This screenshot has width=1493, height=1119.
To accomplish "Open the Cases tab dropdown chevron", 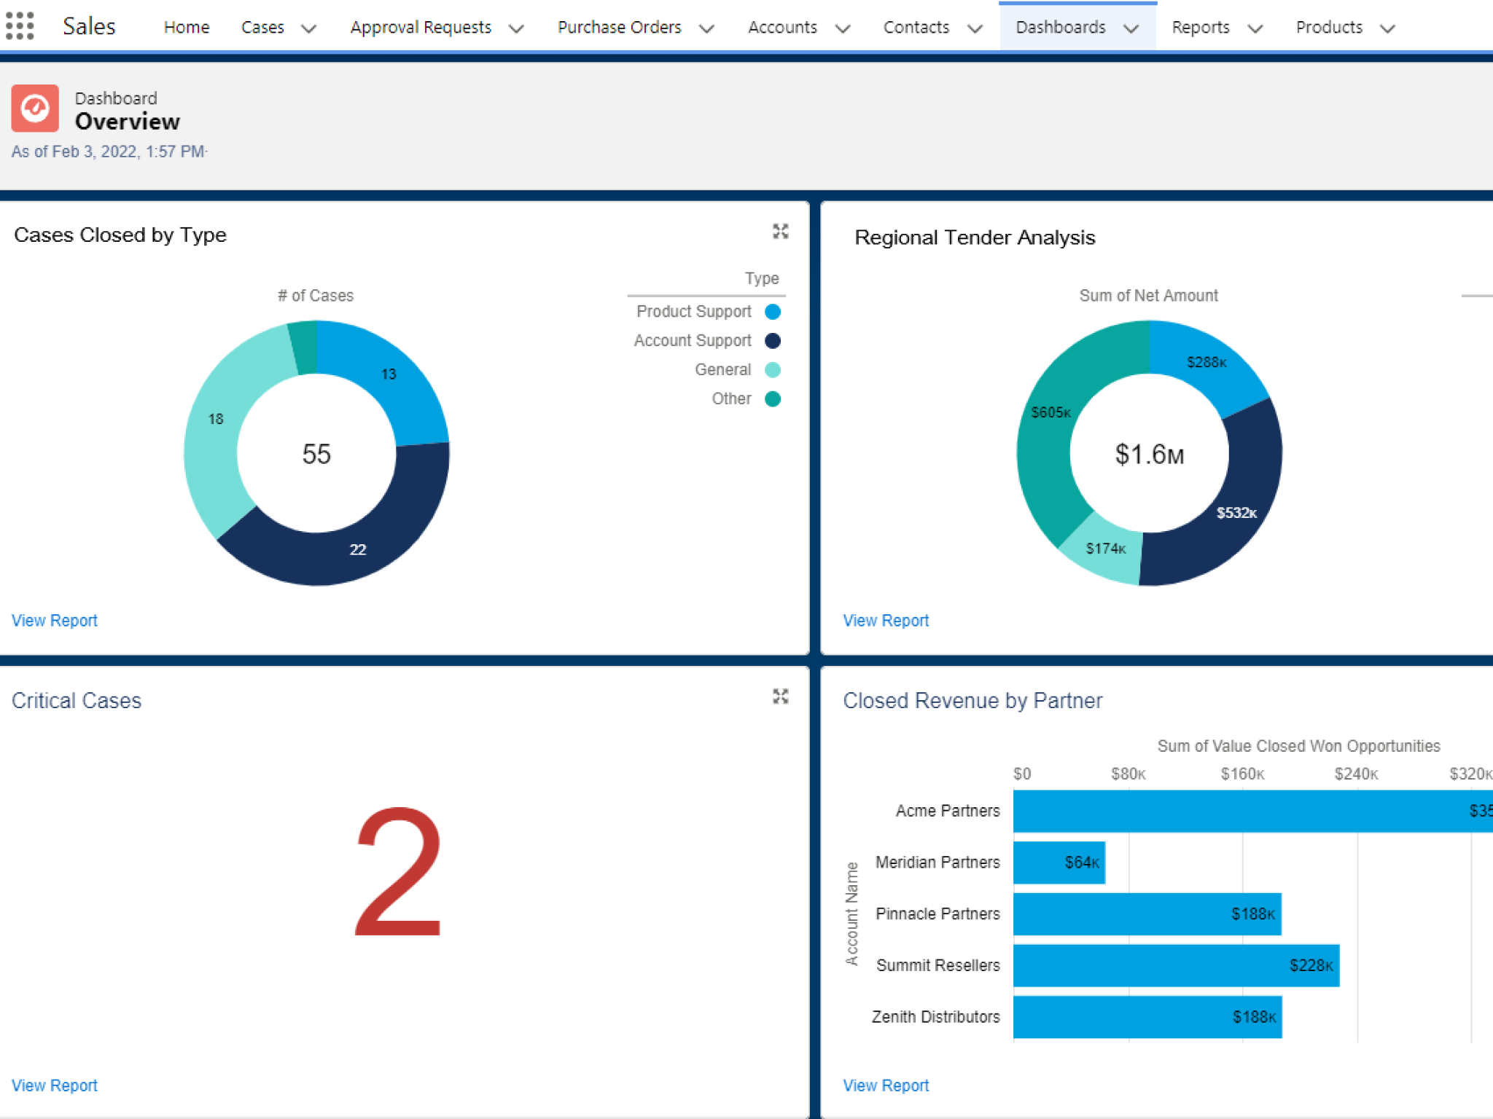I will tap(309, 28).
